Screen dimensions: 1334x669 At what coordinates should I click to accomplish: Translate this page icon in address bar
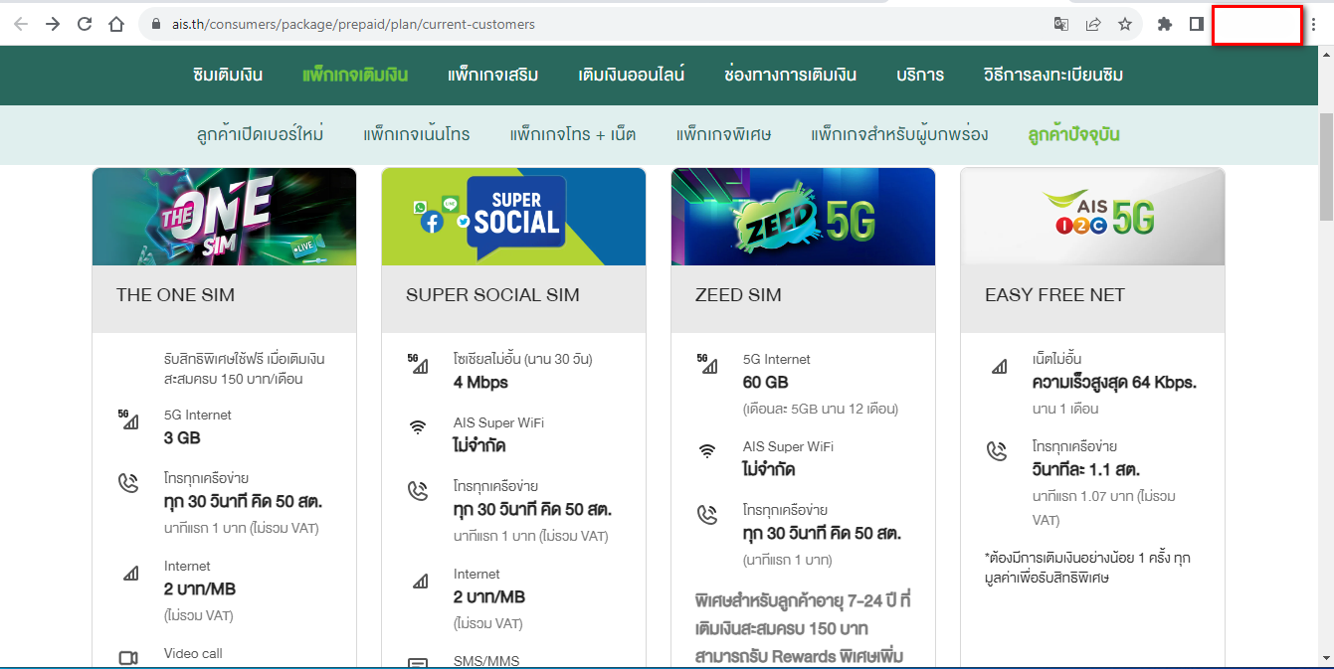tap(1061, 24)
